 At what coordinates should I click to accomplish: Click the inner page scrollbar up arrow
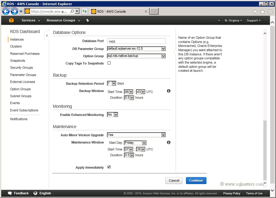[x=265, y=33]
